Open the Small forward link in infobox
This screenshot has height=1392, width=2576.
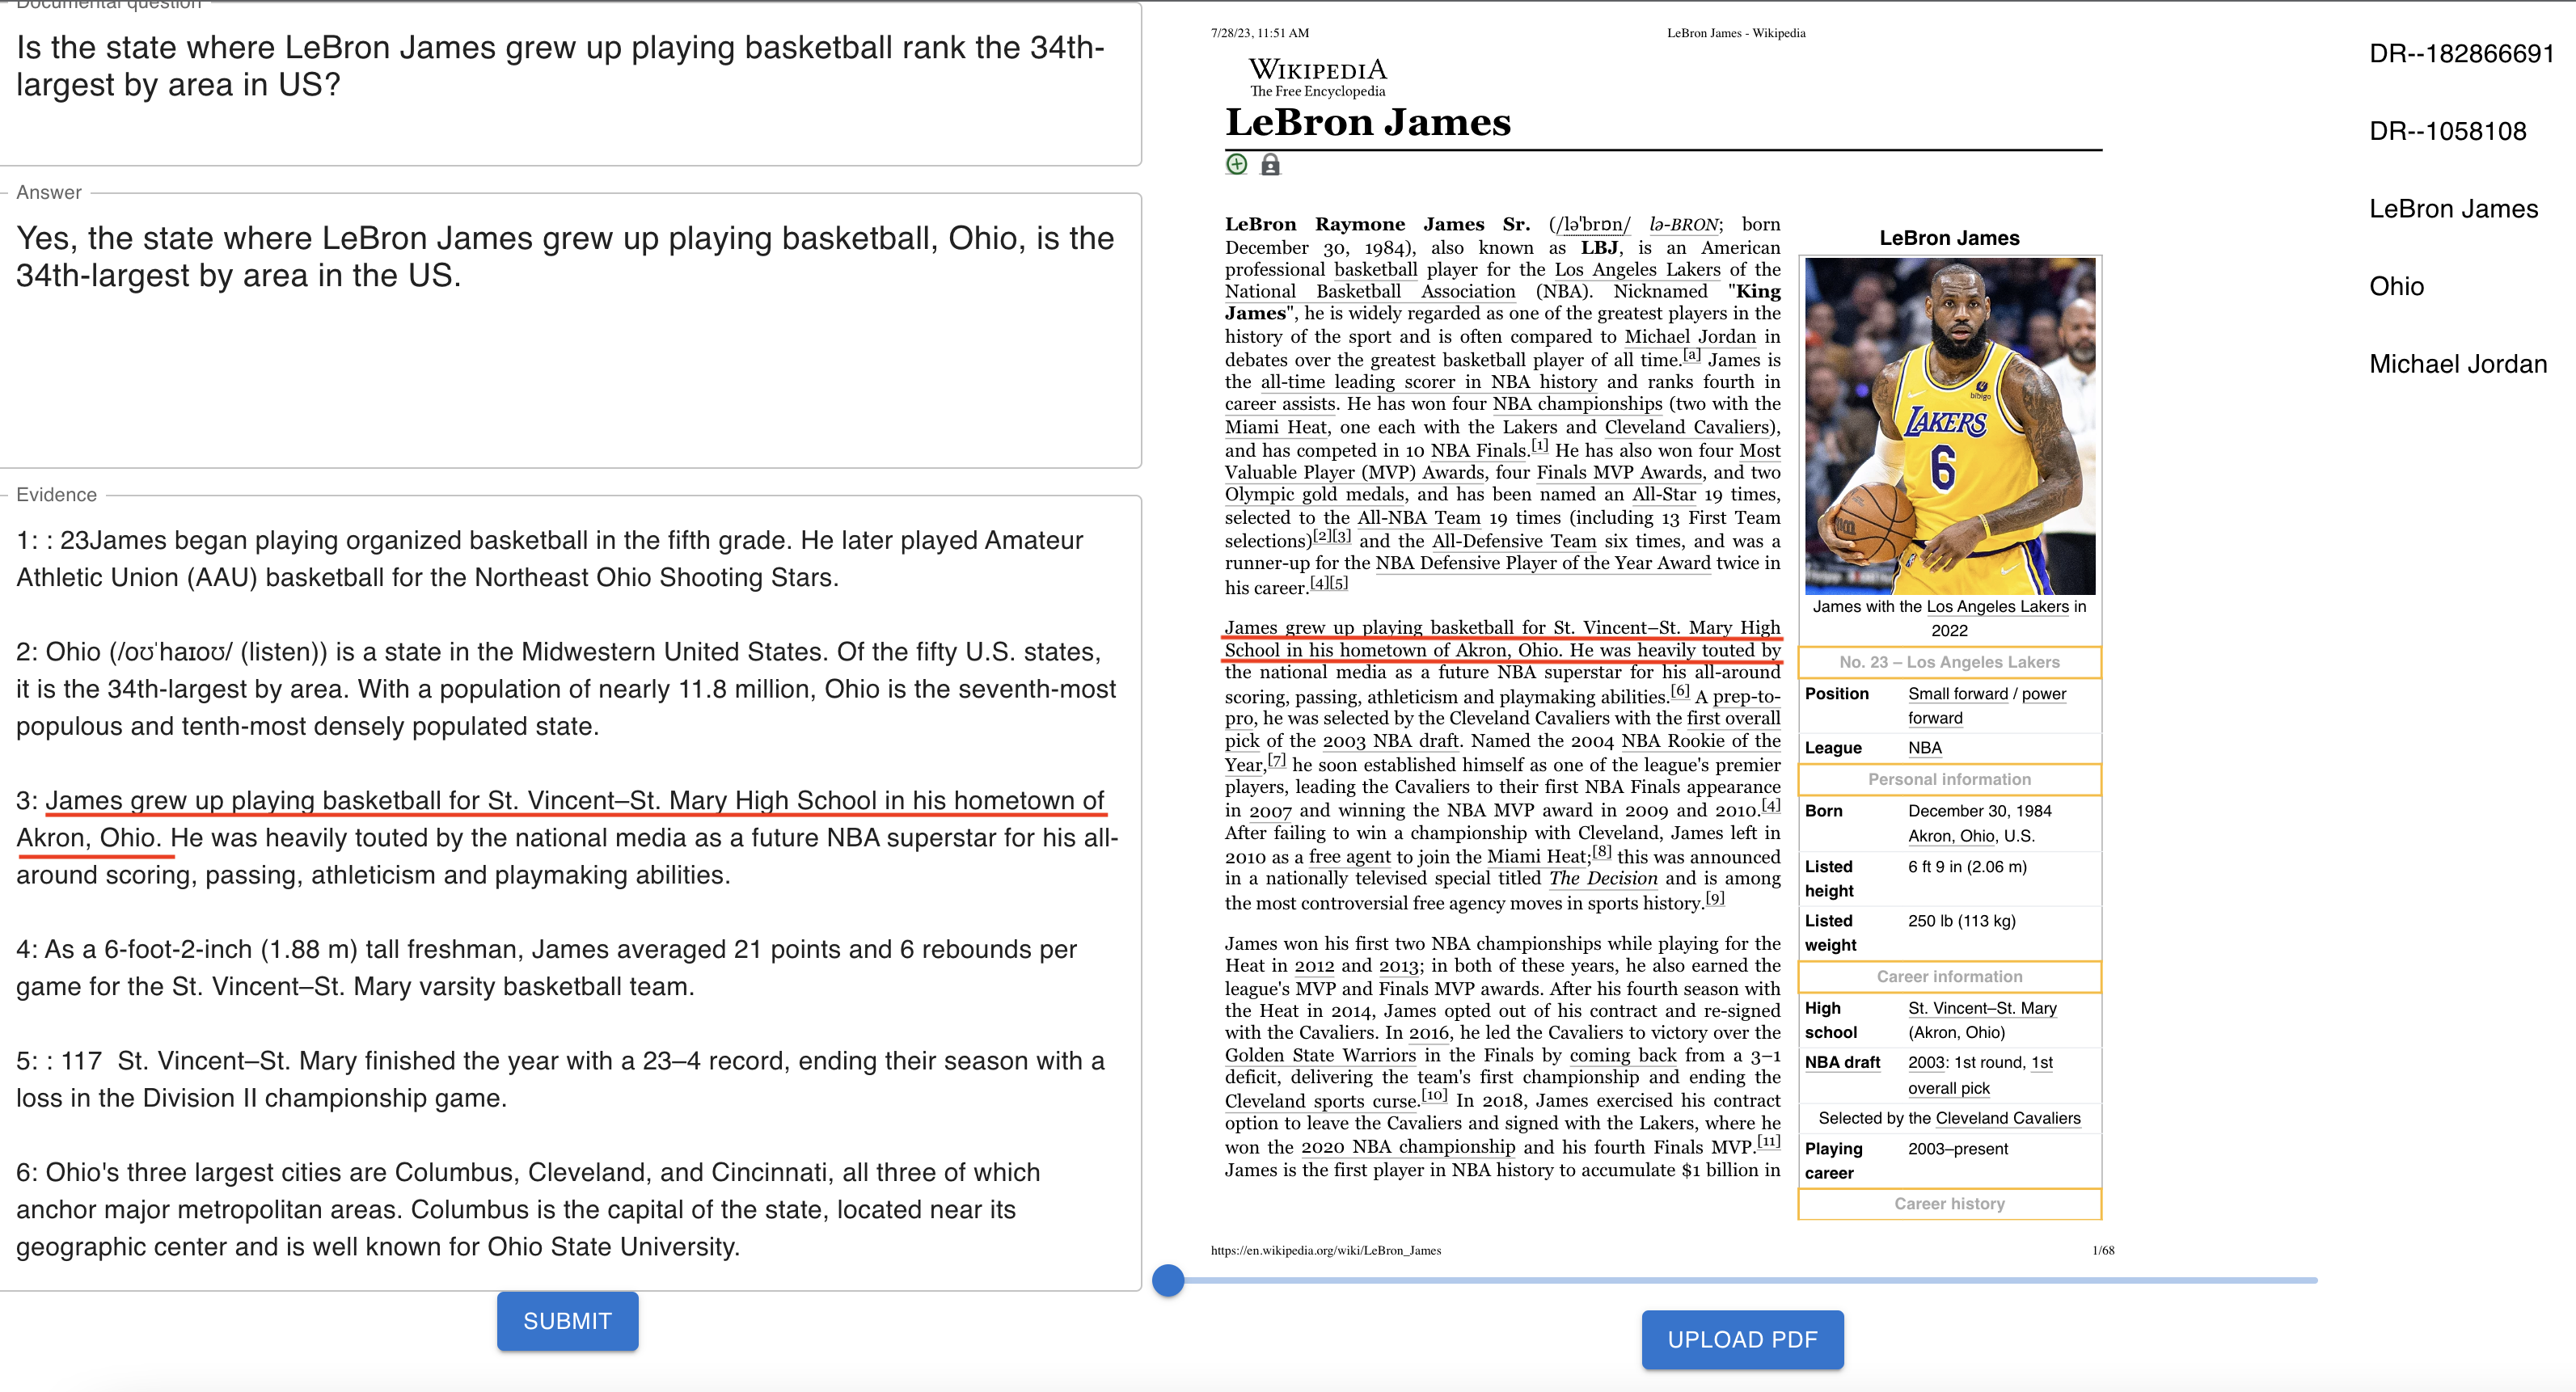point(1957,693)
